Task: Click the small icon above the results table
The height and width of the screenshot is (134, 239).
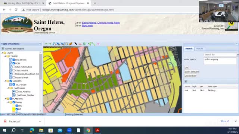Action: (186, 82)
